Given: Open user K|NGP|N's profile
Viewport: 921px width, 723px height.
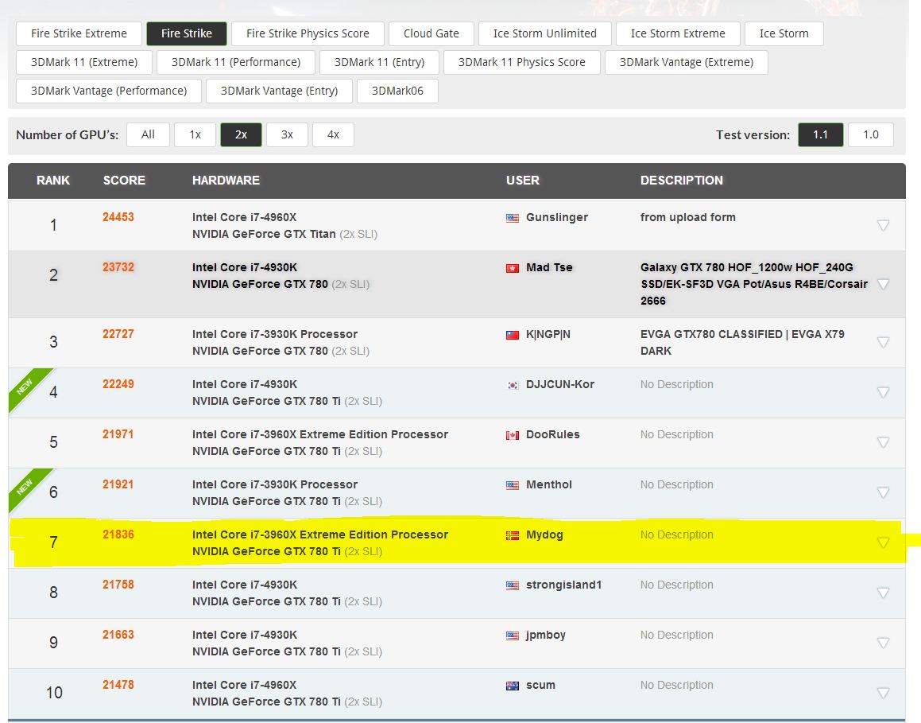Looking at the screenshot, I should 548,335.
